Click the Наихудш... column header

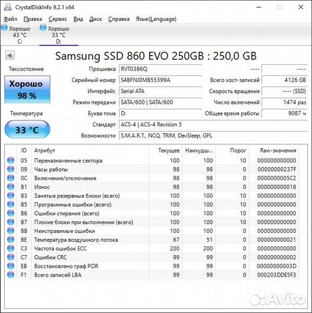point(199,150)
